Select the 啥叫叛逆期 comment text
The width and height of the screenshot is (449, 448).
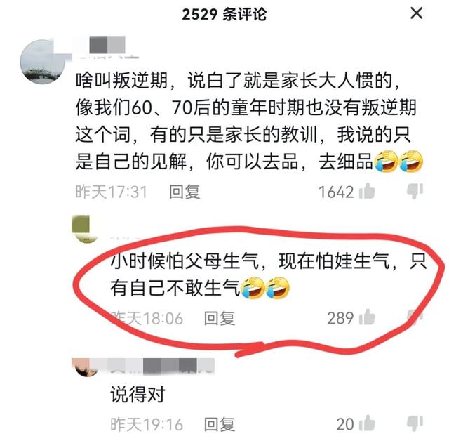tap(248, 121)
